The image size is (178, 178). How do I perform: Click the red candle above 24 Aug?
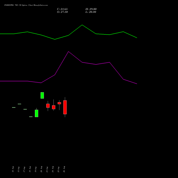point(54,107)
